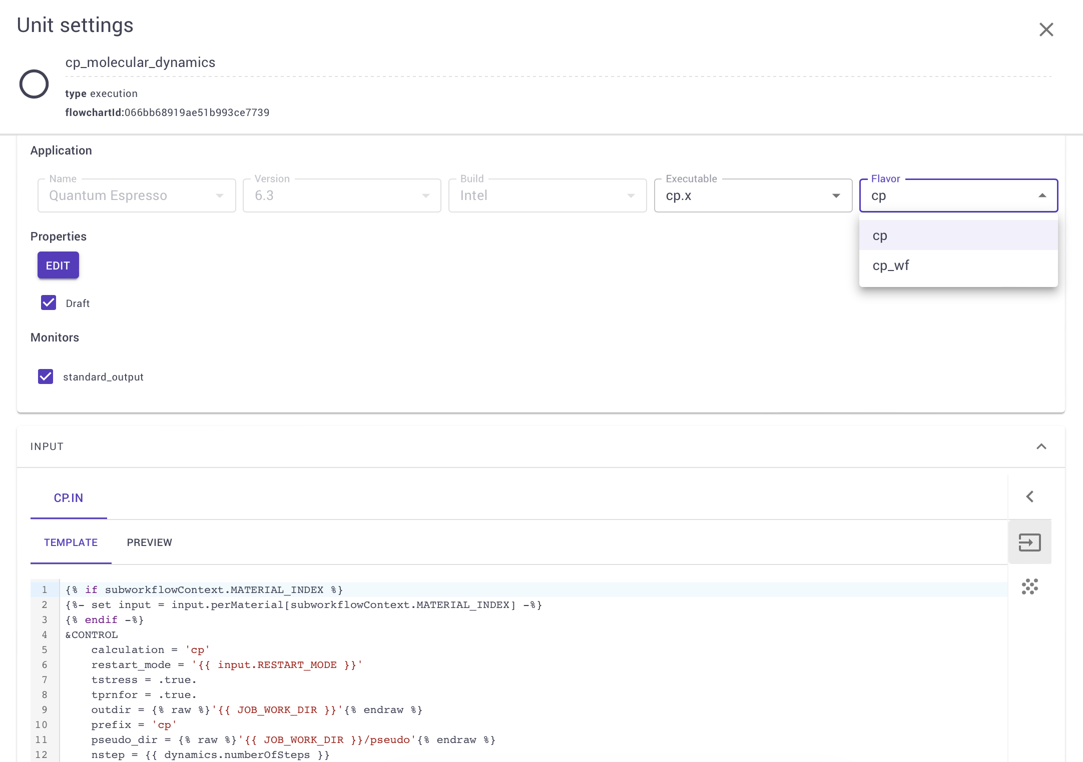Image resolution: width=1083 pixels, height=762 pixels.
Task: Close the Unit settings dialog
Action: tap(1046, 29)
